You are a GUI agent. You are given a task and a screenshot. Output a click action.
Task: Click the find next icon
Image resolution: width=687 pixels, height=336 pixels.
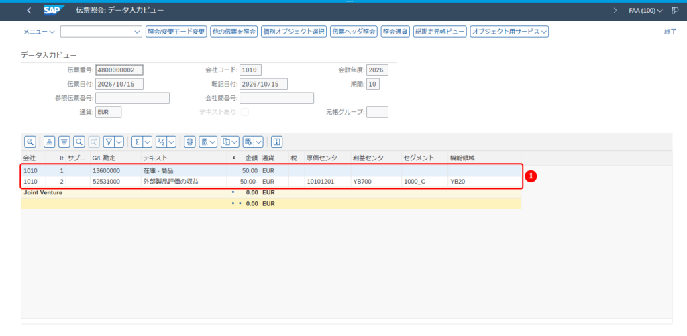coord(94,142)
